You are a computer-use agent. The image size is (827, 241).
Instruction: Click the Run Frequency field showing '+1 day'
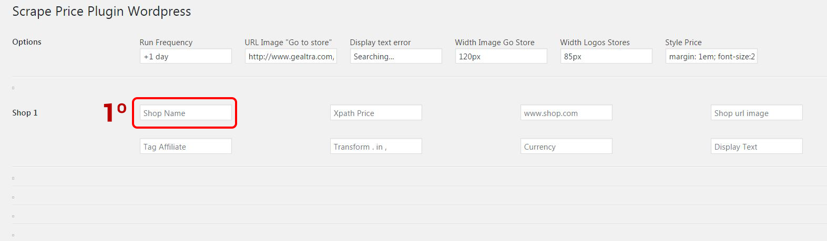[185, 56]
